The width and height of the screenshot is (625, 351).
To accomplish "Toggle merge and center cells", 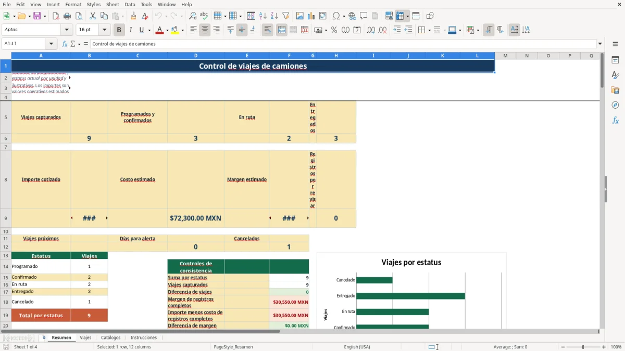I will pyautogui.click(x=282, y=30).
